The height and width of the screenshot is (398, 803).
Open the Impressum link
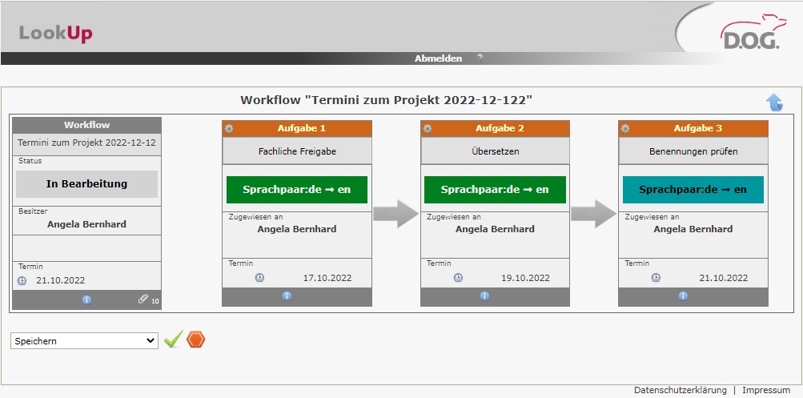tap(765, 390)
